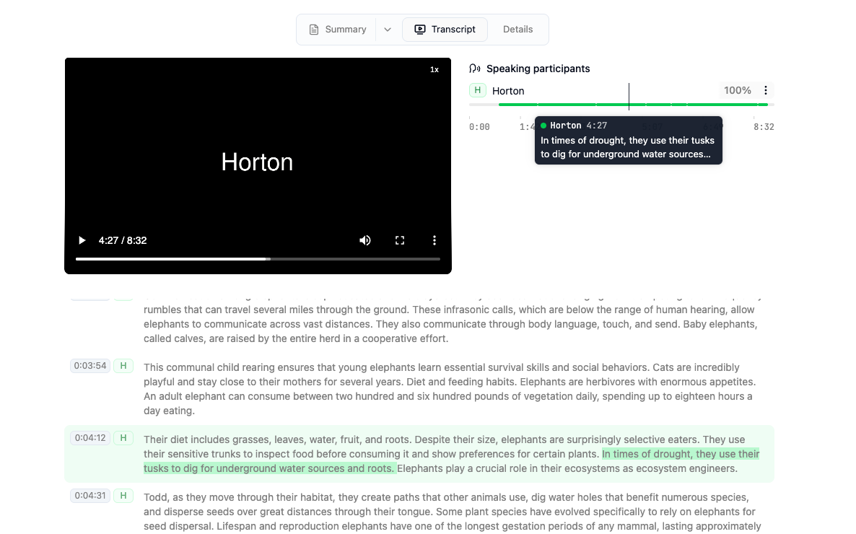Play the Horton video
Viewport: 856px width, 534px height.
pos(82,240)
